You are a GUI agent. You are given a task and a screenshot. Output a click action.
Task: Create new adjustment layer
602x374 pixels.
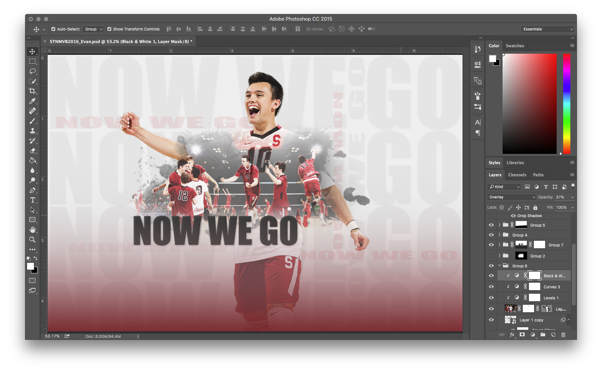pyautogui.click(x=533, y=334)
